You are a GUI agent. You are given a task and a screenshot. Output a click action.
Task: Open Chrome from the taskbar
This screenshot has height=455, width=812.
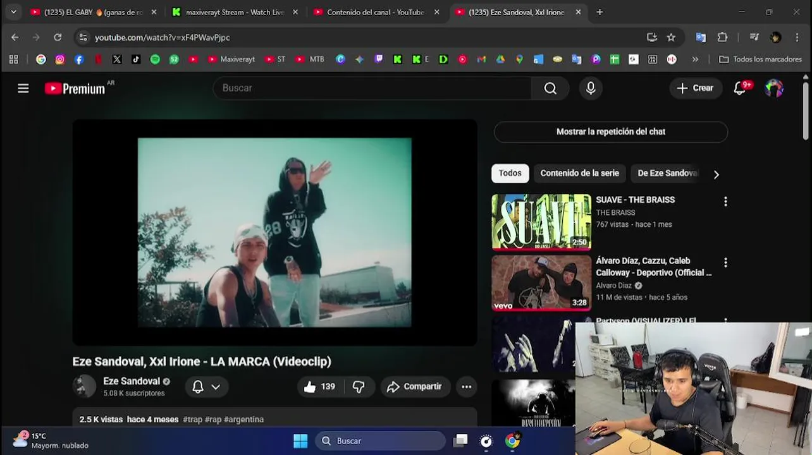512,441
